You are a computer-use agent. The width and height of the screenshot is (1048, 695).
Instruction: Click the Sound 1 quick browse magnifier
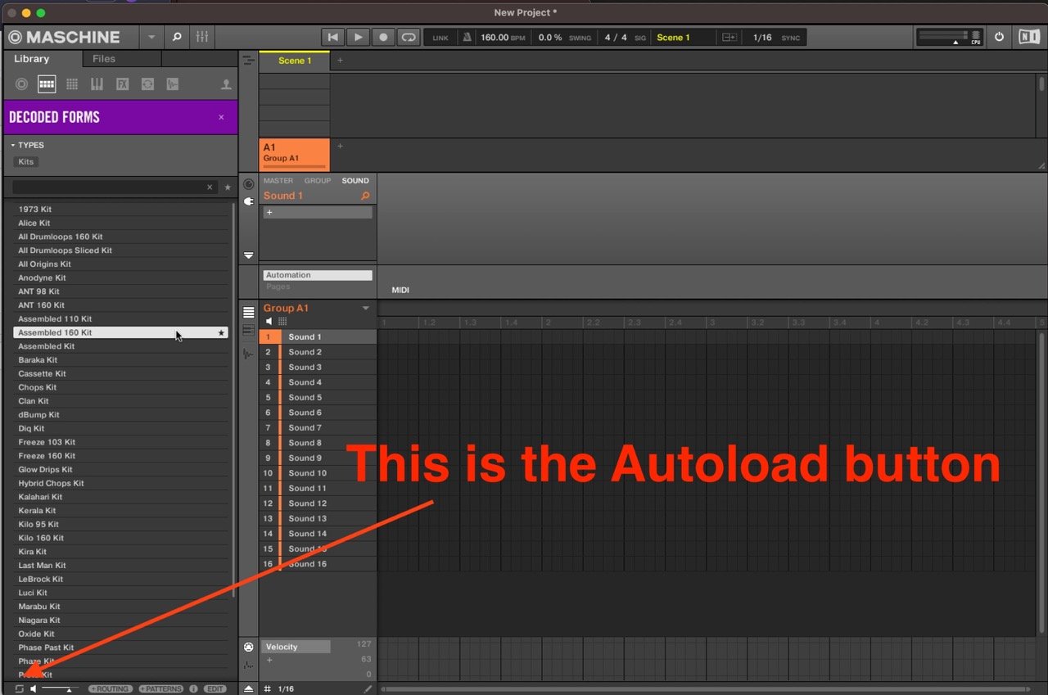click(x=365, y=196)
